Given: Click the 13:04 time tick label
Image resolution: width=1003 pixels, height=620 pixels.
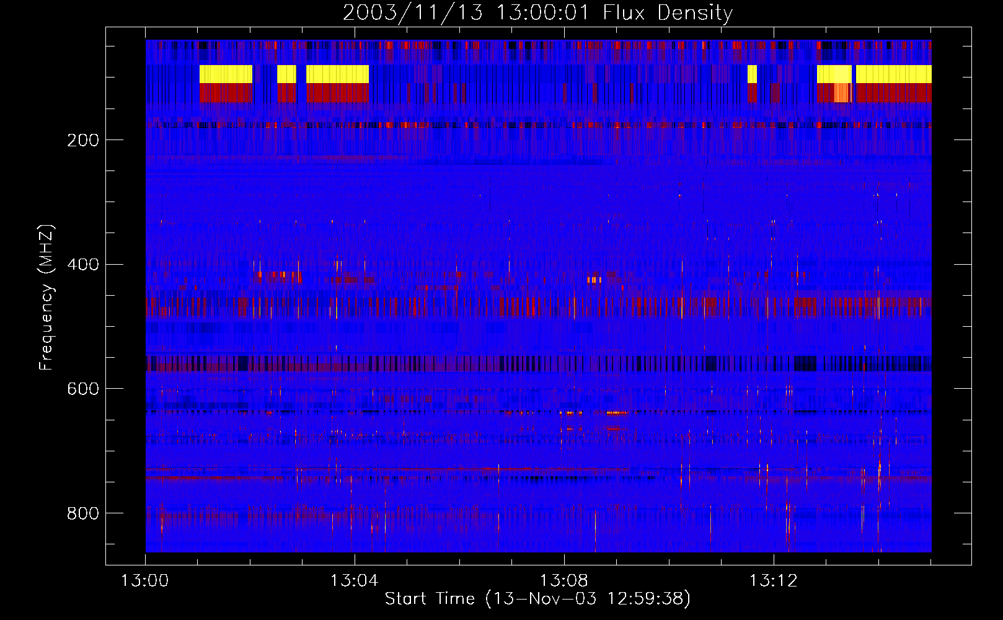Looking at the screenshot, I should (354, 580).
